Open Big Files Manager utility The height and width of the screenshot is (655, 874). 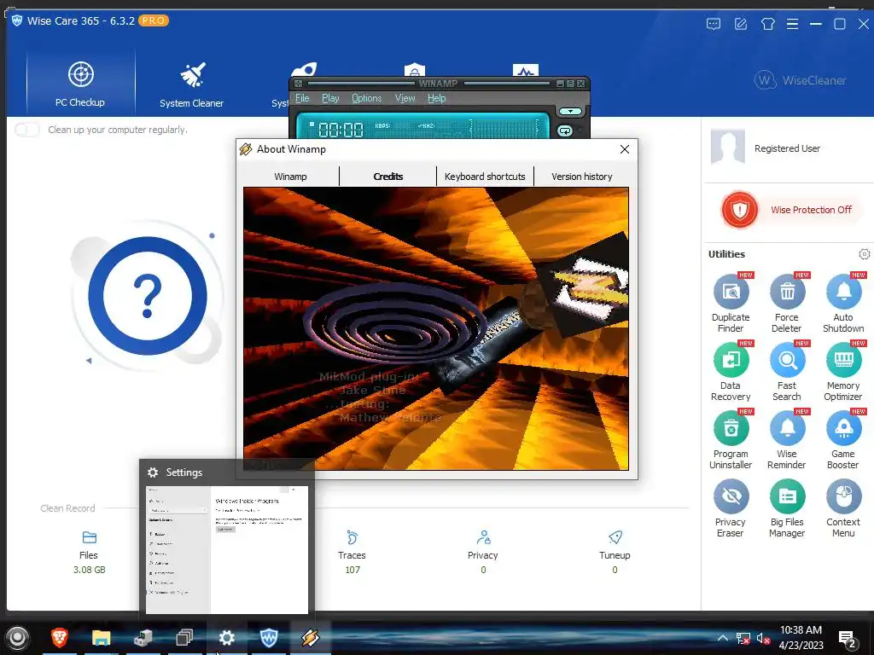pyautogui.click(x=787, y=508)
